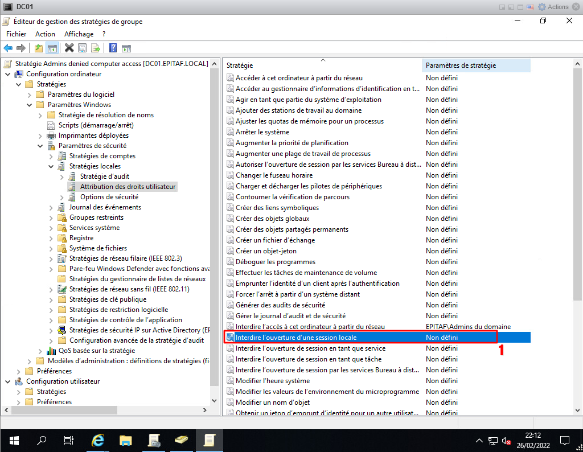Click the export list toolbar icon

[x=96, y=48]
